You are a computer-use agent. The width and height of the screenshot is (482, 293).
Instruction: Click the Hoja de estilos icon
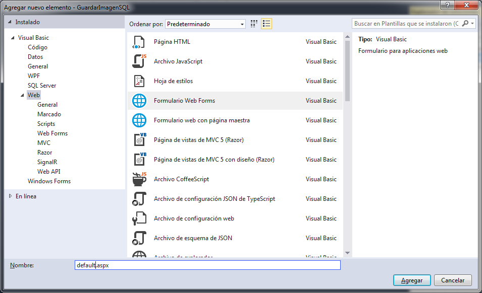[x=139, y=81]
